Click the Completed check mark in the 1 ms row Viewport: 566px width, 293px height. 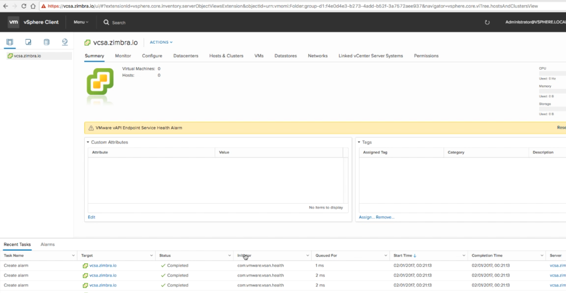pos(163,266)
